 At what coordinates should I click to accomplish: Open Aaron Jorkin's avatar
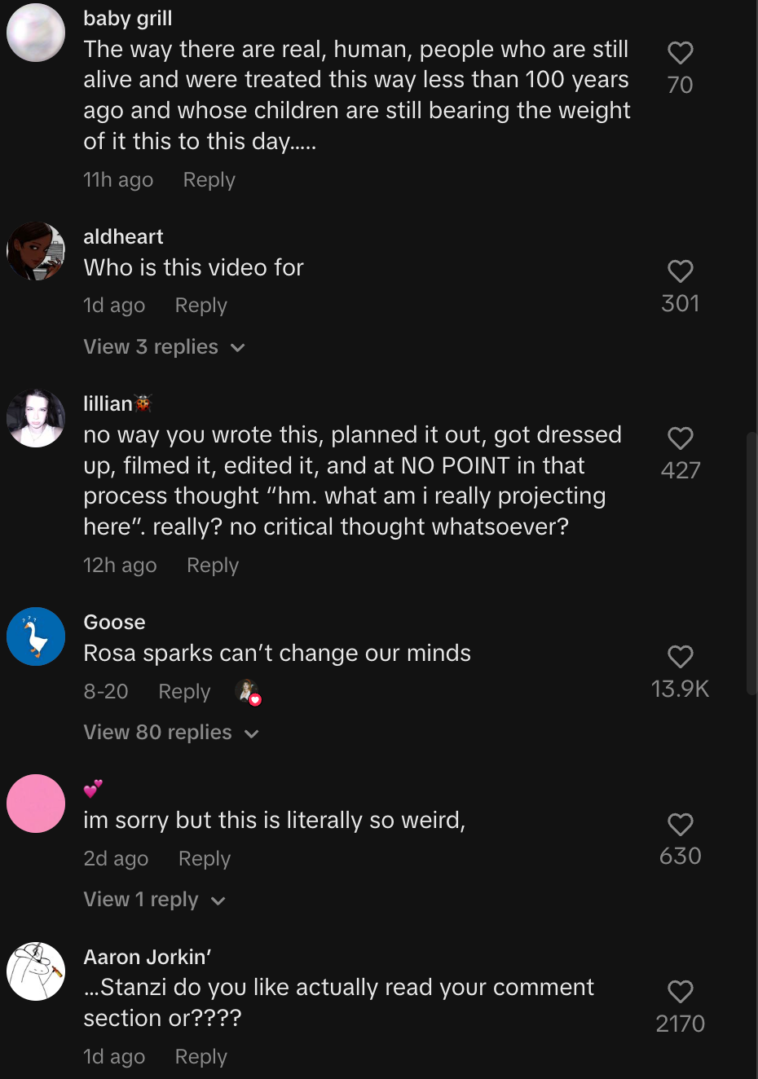(x=36, y=971)
